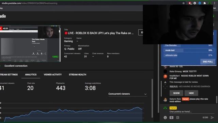Open the red browser extension icon

tap(190, 3)
